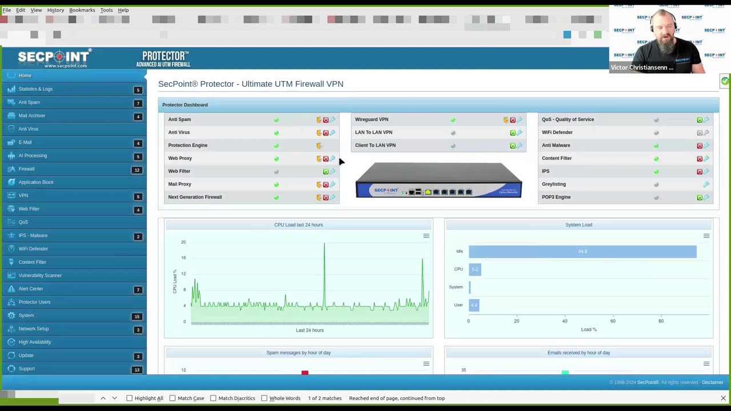Click Anti Virus shield sidebar icon

[11, 129]
